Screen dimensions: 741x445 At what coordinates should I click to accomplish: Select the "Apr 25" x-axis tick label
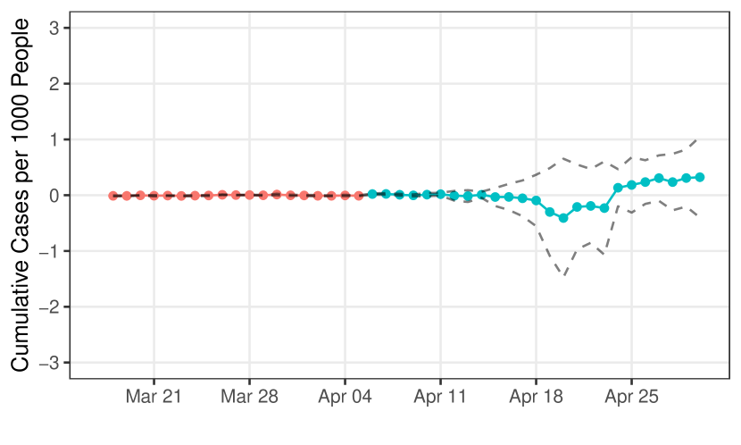tap(631, 396)
